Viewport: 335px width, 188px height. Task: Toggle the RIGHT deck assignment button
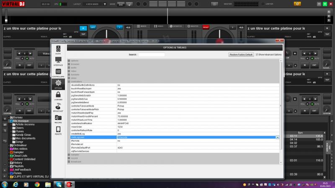[x=206, y=27]
